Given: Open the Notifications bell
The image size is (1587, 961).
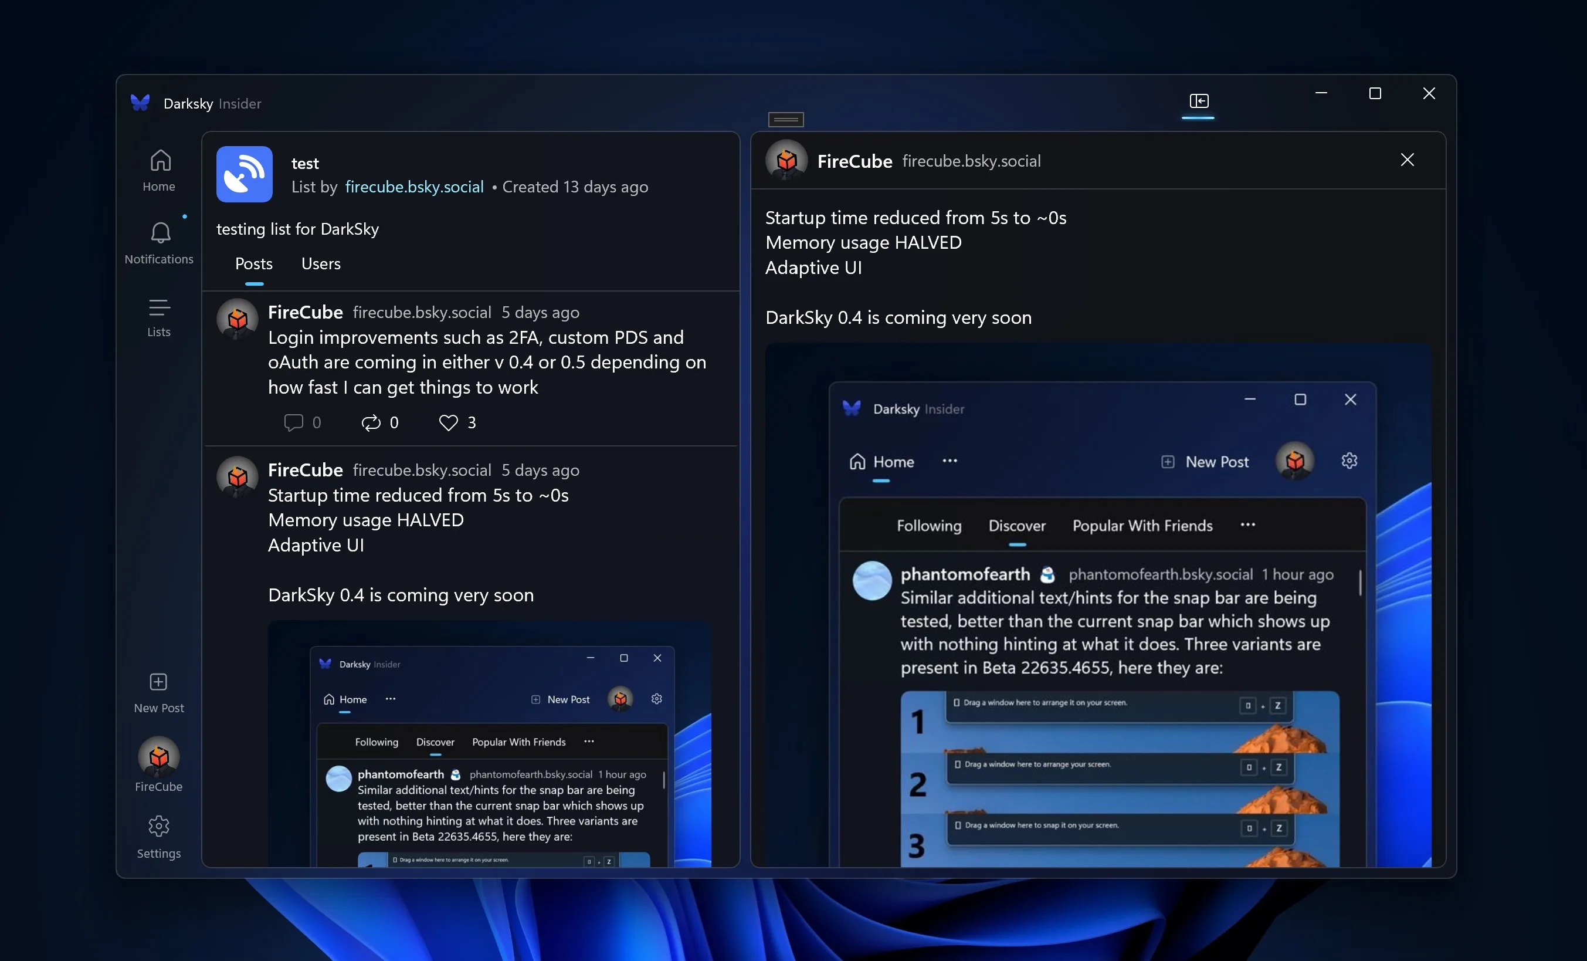Looking at the screenshot, I should coord(158,243).
